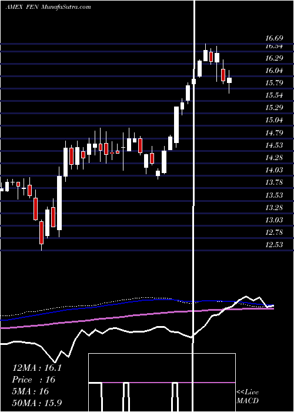Viewport: 294px width, 412px height.
Task: Click the lowest red candle near 12.53
Action: (x=41, y=233)
